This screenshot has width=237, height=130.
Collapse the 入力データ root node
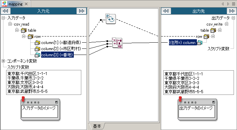tap(3, 18)
